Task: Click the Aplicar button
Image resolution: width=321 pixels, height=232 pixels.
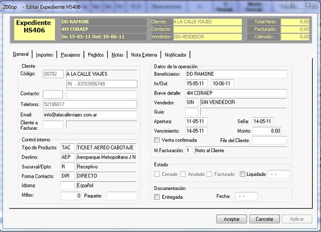Action: point(297,219)
